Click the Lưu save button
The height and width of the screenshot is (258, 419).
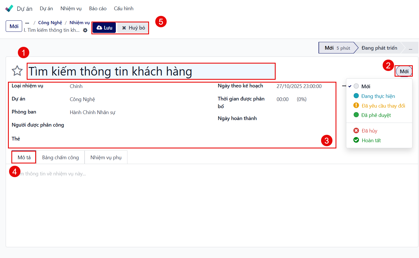pyautogui.click(x=104, y=28)
